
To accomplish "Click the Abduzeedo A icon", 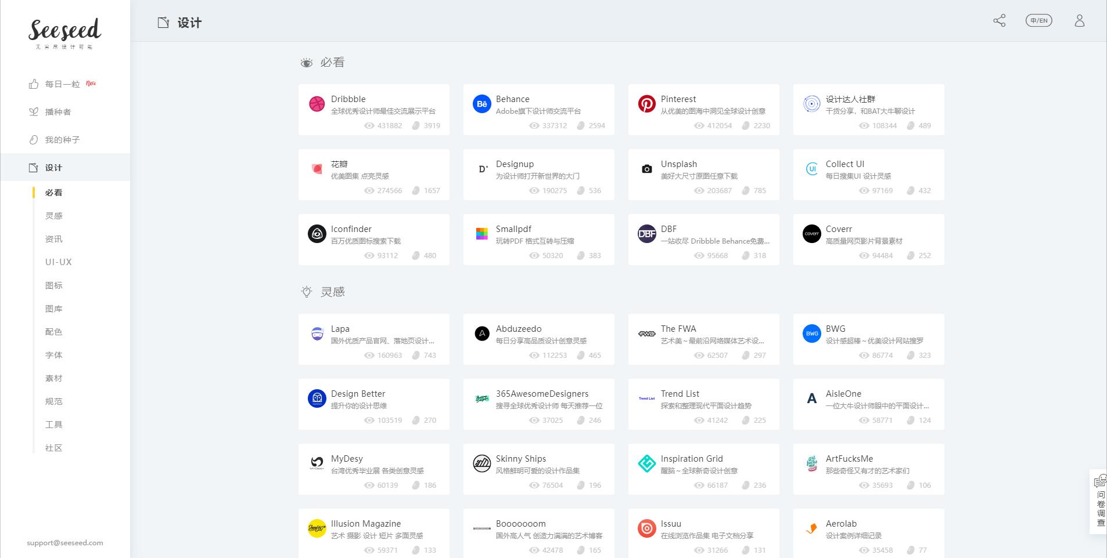I will tap(482, 334).
